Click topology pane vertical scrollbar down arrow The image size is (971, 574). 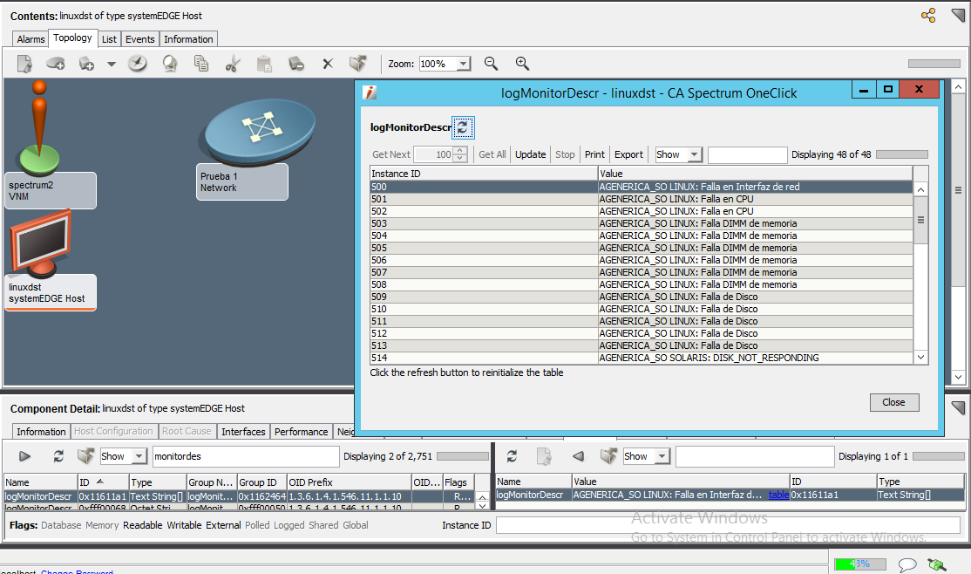pyautogui.click(x=958, y=377)
